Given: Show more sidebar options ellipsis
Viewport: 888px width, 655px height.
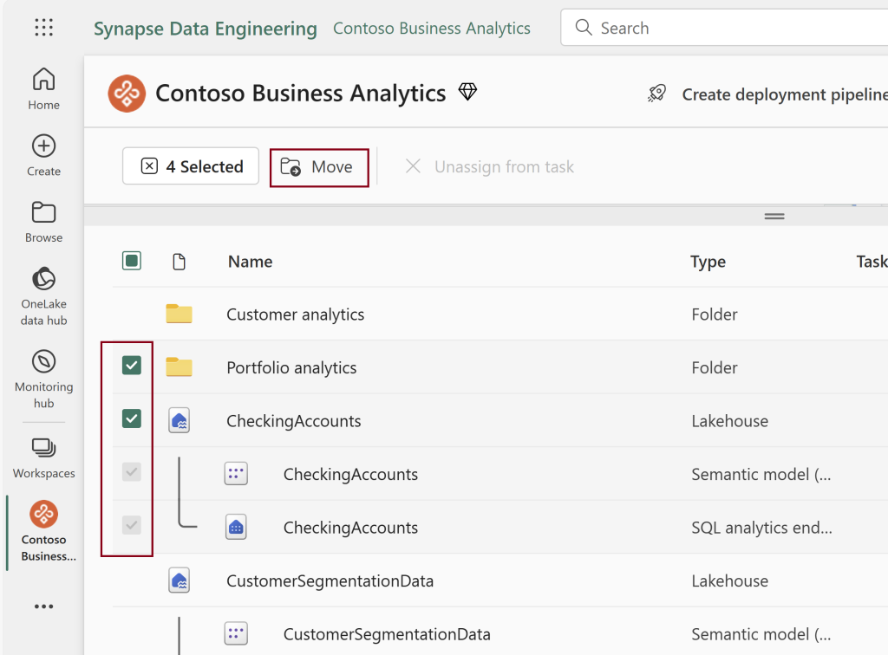Looking at the screenshot, I should [43, 606].
